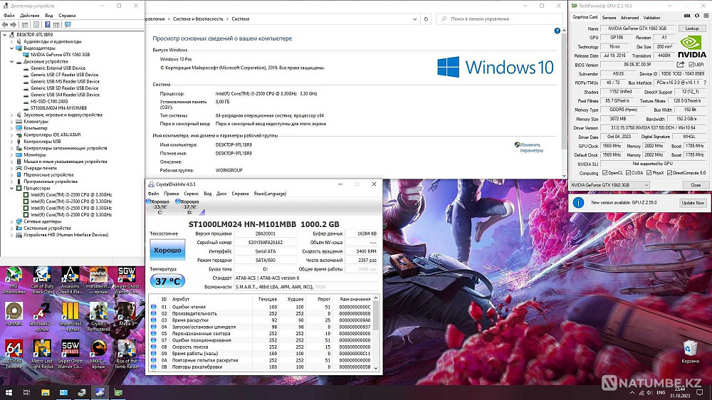Toggle DirectCompute 5.0 checkbox in GPU-Z
This screenshot has height=400, width=712.
point(670,173)
